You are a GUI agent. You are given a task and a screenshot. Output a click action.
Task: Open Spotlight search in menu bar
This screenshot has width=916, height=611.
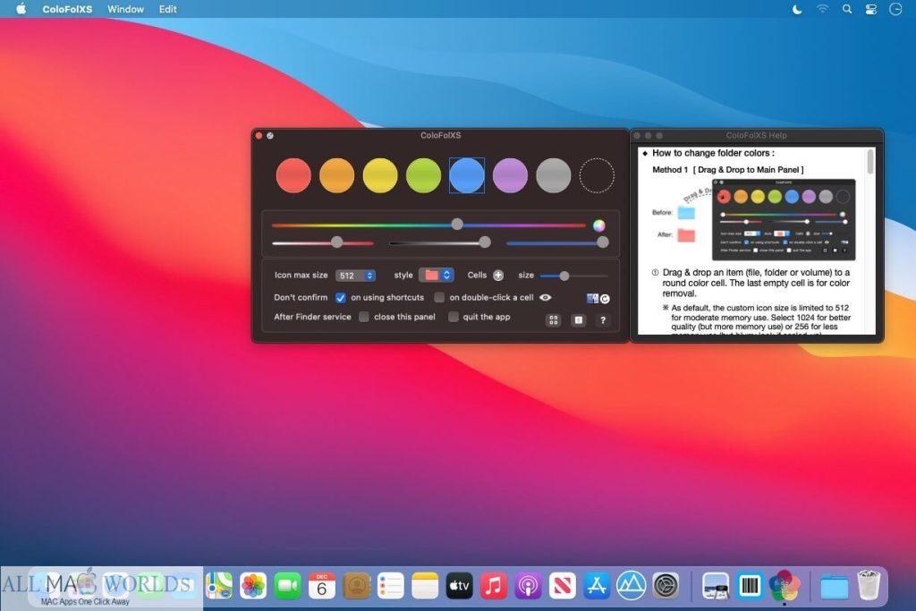847,9
